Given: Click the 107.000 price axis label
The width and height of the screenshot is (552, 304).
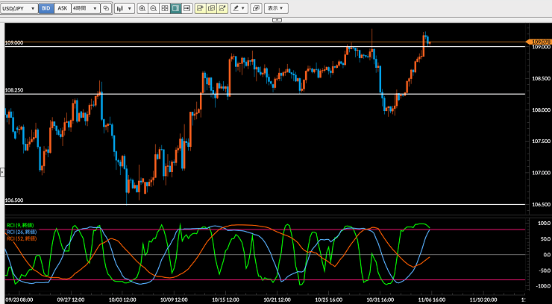Looking at the screenshot, I should coord(540,173).
